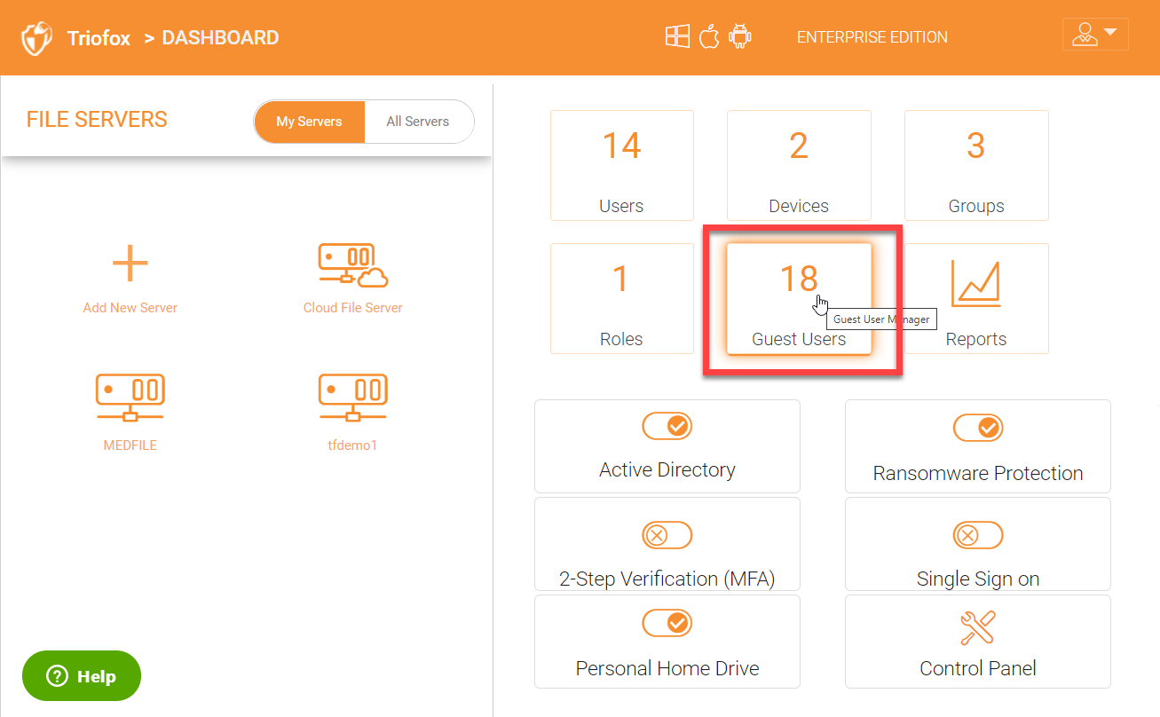
Task: Toggle the Personal Home Drive switch
Action: pyautogui.click(x=667, y=623)
